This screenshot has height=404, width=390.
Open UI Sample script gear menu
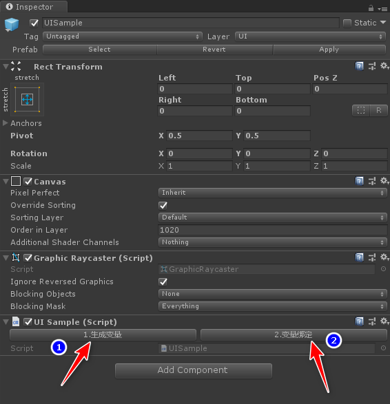pos(384,321)
